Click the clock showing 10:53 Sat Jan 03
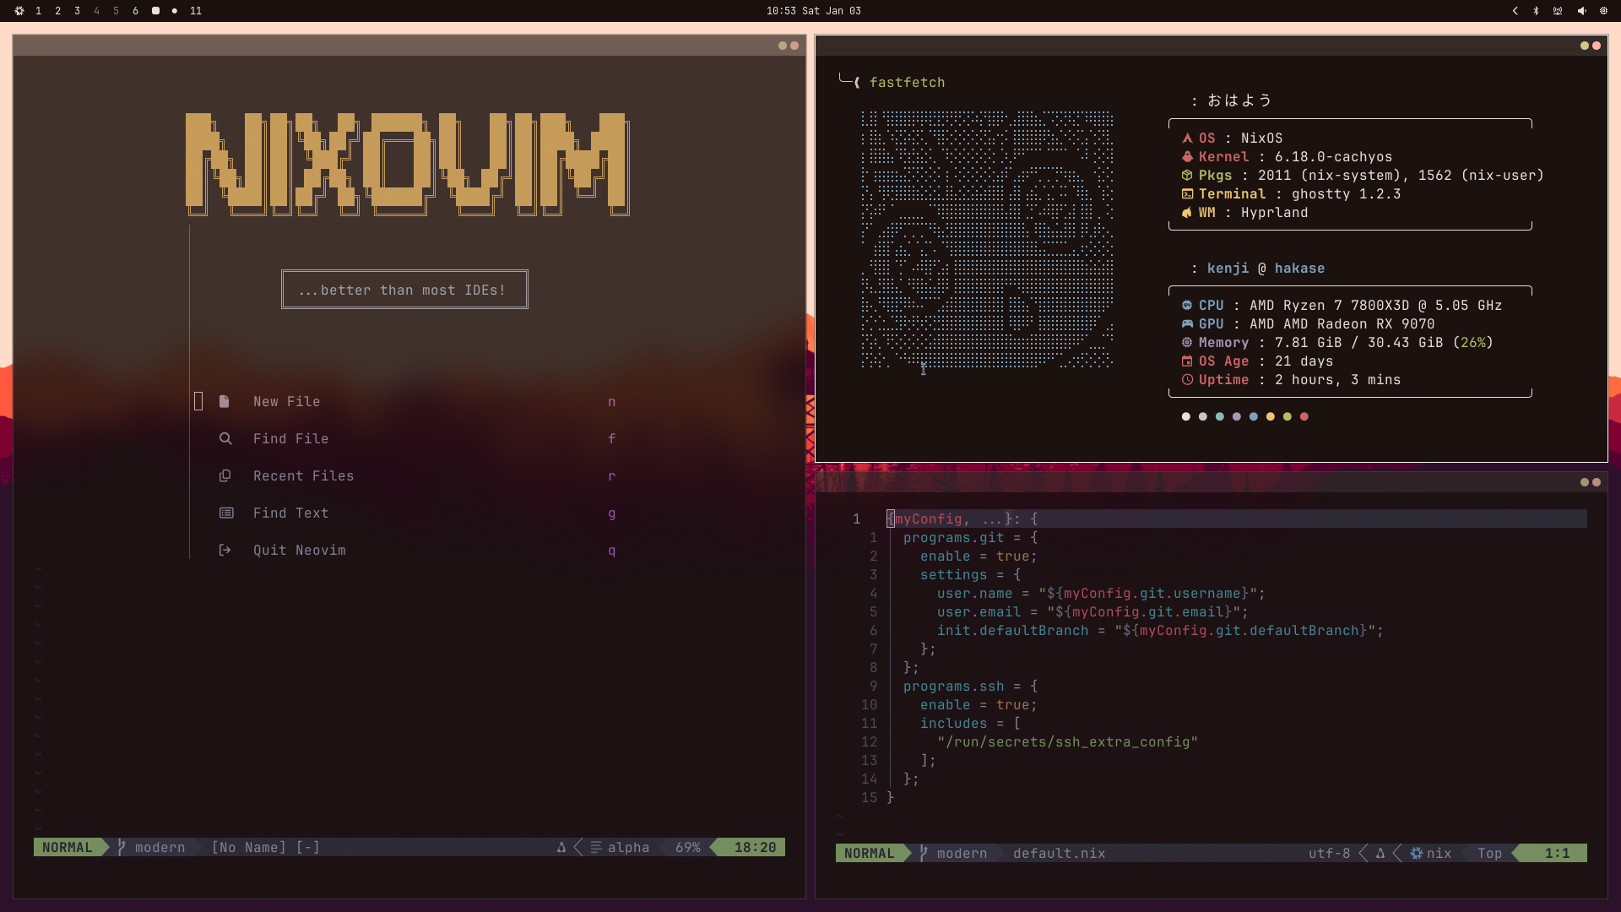Image resolution: width=1621 pixels, height=912 pixels. 814,11
